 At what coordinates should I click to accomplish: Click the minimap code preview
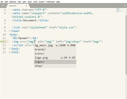(x=120, y=10)
